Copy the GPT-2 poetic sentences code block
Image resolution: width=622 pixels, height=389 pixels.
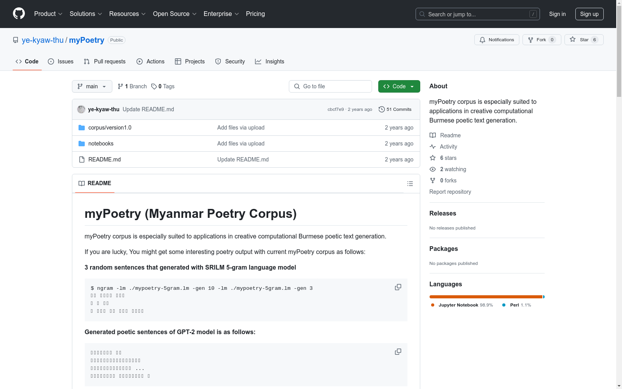(x=398, y=352)
